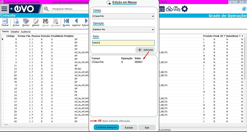Screen dimensions: 247x132
Task: Expand the Campo dropdown arrow
Action: click(153, 16)
